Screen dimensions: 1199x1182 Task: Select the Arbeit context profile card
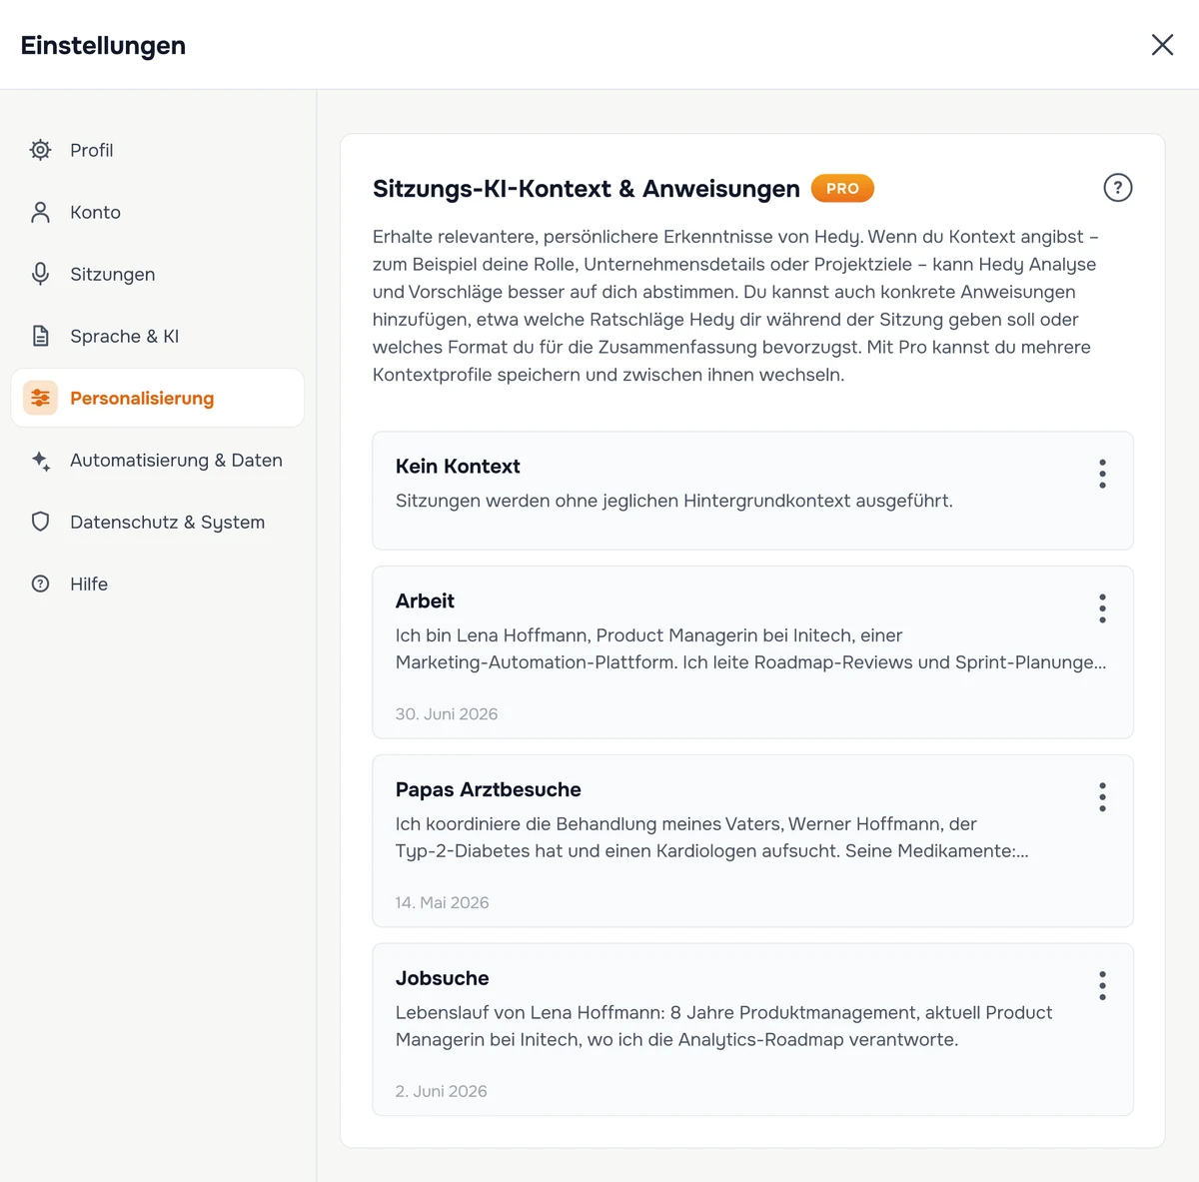coord(752,652)
